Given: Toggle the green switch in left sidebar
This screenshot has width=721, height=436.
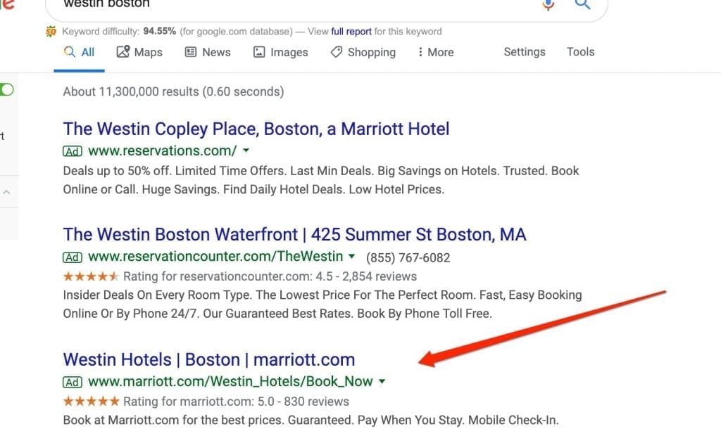Looking at the screenshot, I should [x=6, y=89].
